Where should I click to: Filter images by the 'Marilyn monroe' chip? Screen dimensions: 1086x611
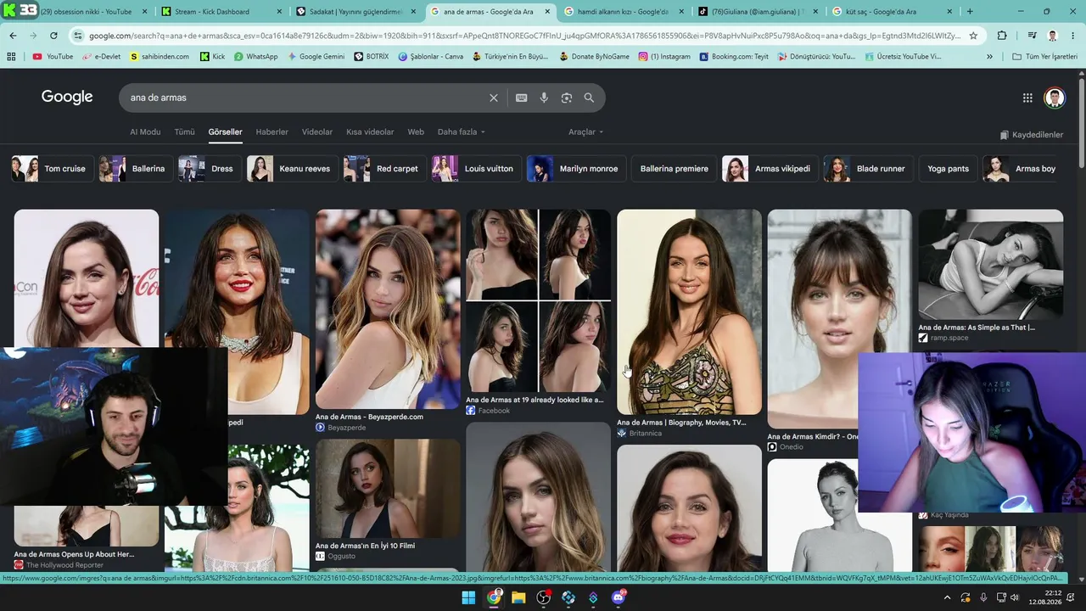point(576,169)
